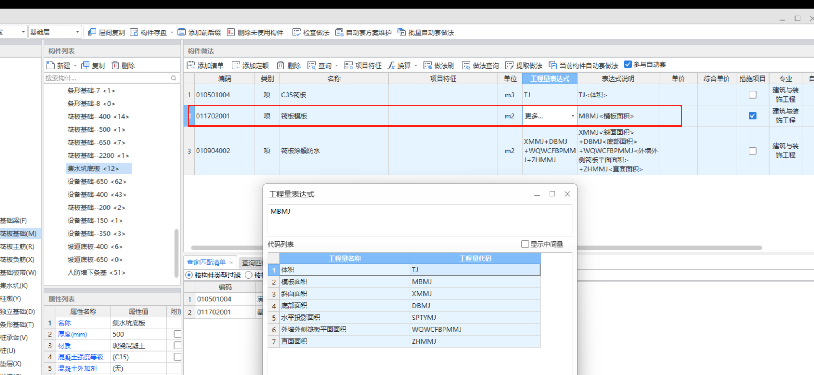Click the 构件做法 horizontal scrollbar
The height and width of the screenshot is (375, 814).
point(477,248)
